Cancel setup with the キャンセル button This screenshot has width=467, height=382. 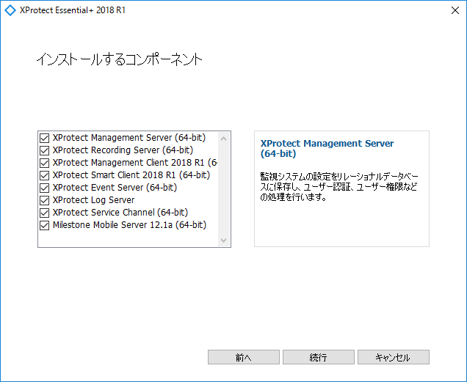tap(393, 357)
